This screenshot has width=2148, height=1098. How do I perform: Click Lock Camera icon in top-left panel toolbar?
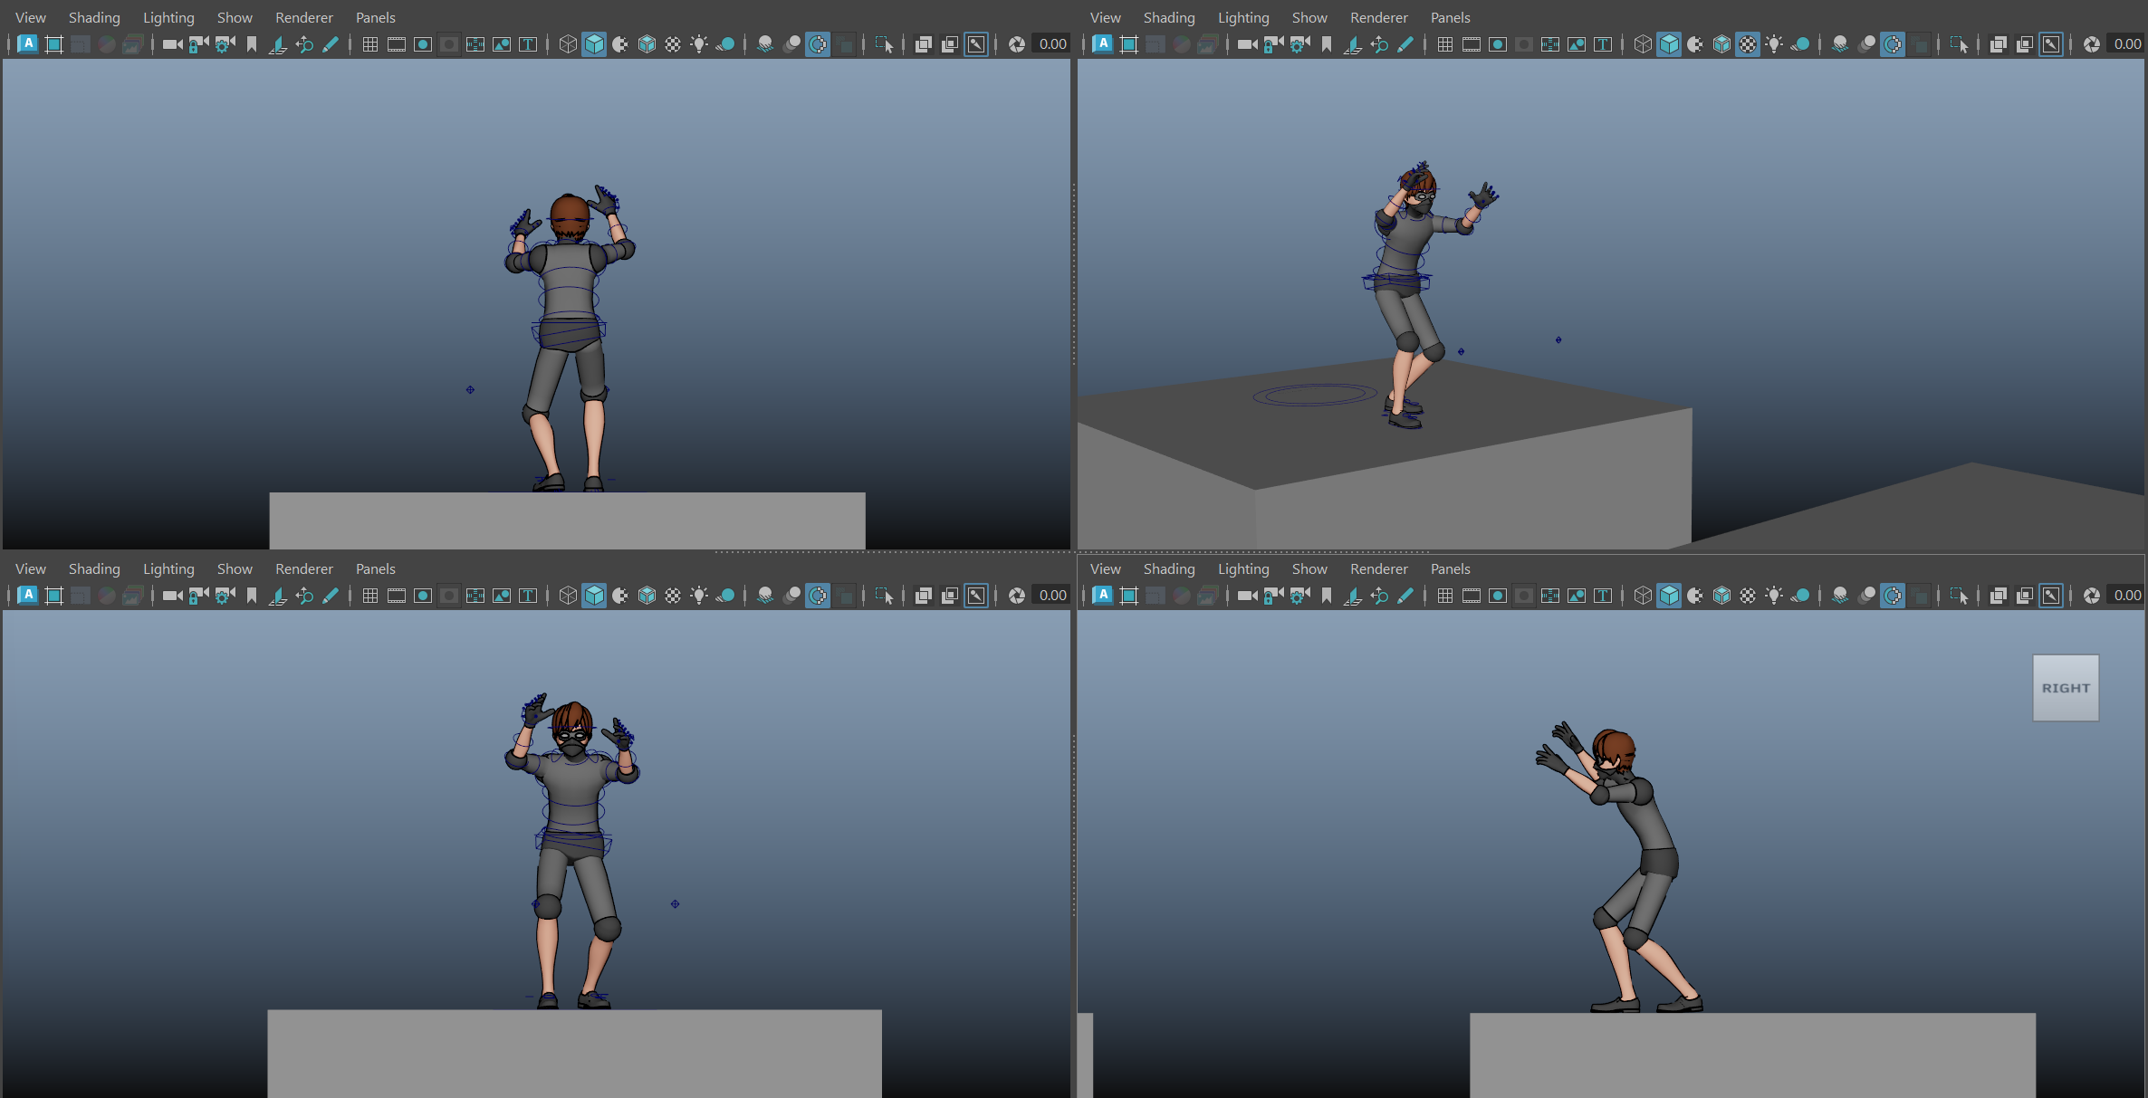[198, 44]
